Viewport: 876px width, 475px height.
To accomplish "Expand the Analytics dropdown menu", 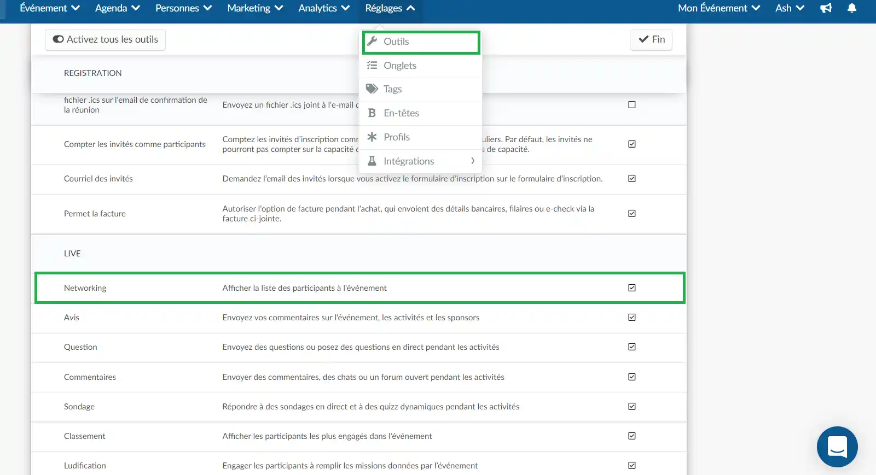I will (324, 8).
